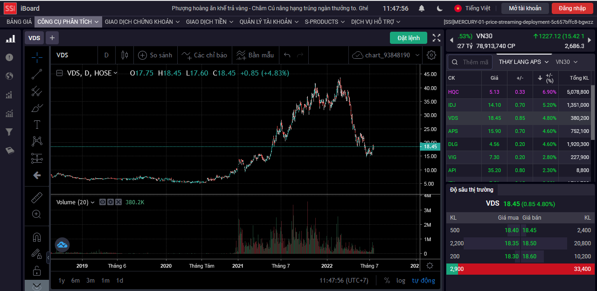The height and width of the screenshot is (291, 597).
Task: Add a new chart tab with plus
Action: point(52,38)
